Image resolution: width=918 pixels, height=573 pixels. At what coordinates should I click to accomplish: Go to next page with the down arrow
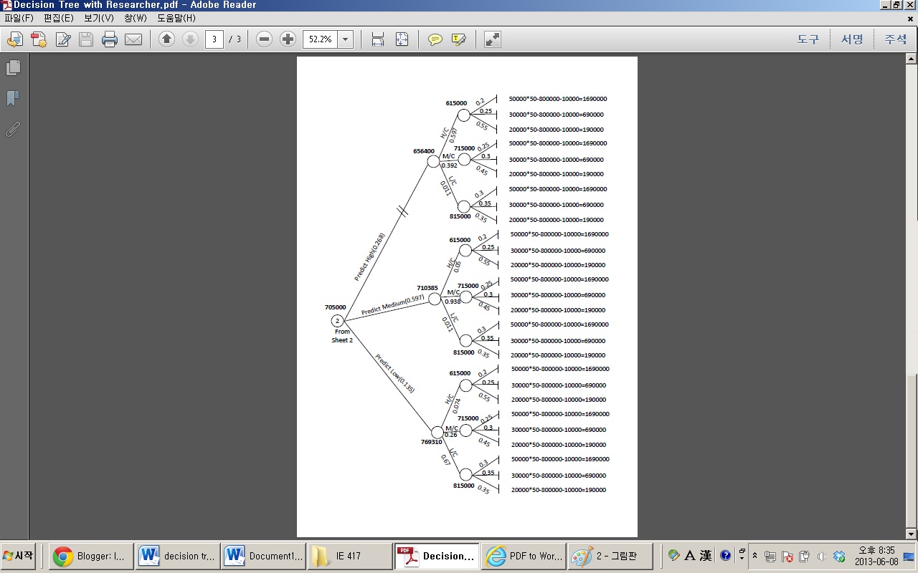189,39
